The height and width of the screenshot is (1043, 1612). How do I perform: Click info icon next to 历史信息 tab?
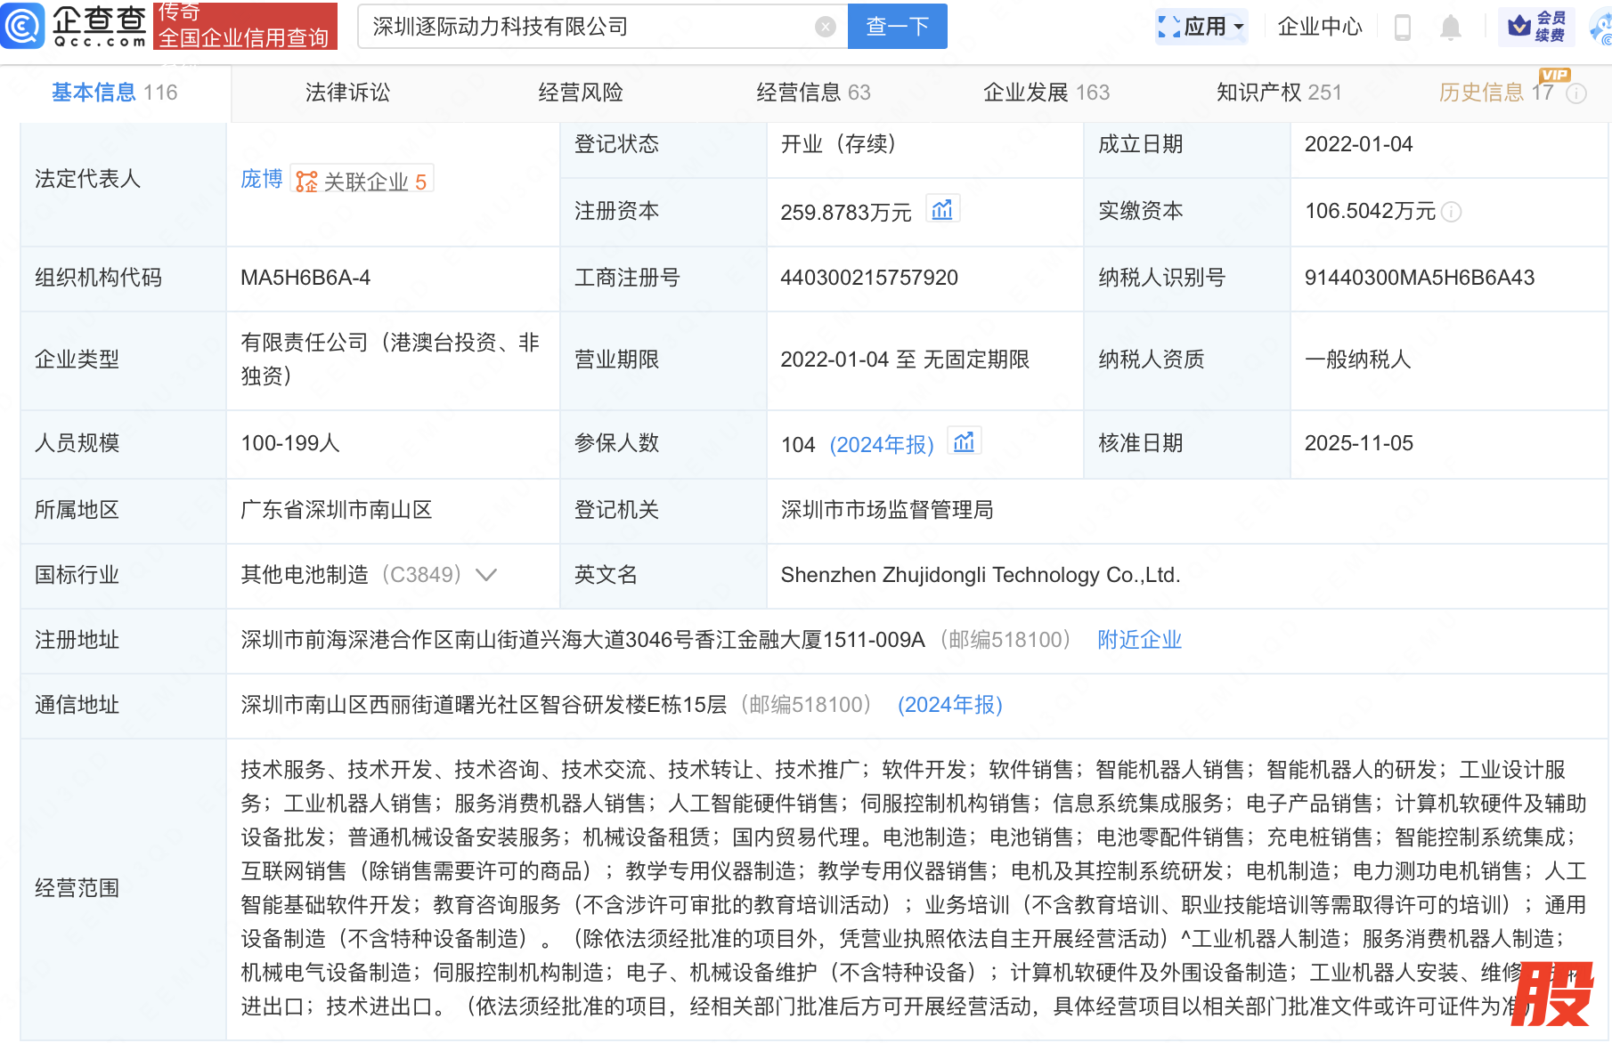1576,93
